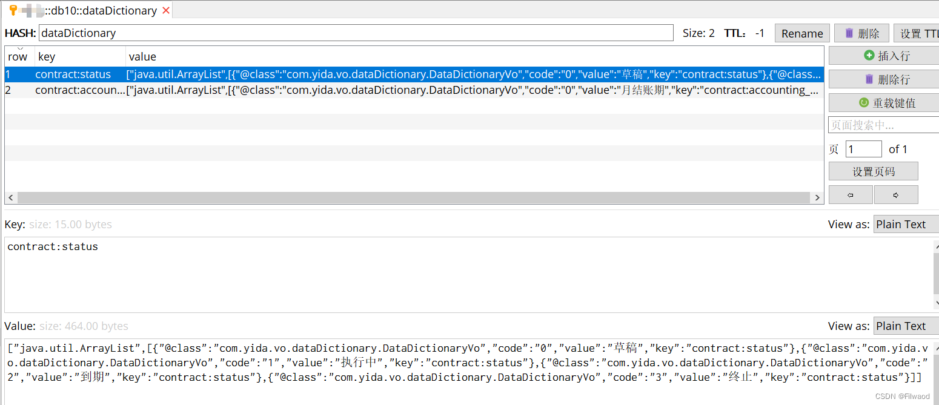This screenshot has height=405, width=939.
Task: Click the scroll-left arrow of the table
Action: coord(11,197)
